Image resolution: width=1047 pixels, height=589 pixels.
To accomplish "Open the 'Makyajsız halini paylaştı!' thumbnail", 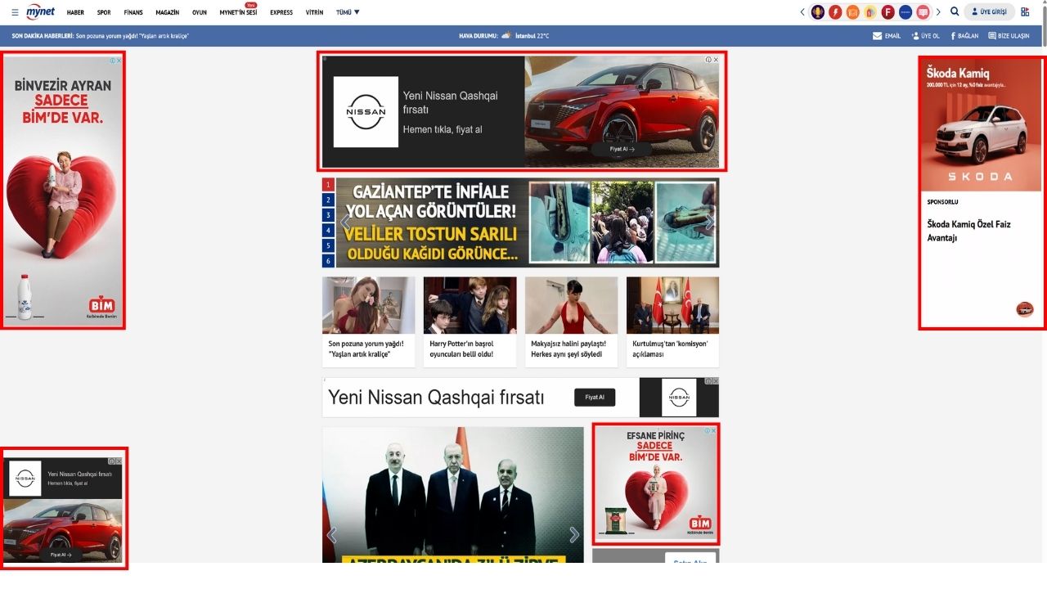I will pos(571,305).
